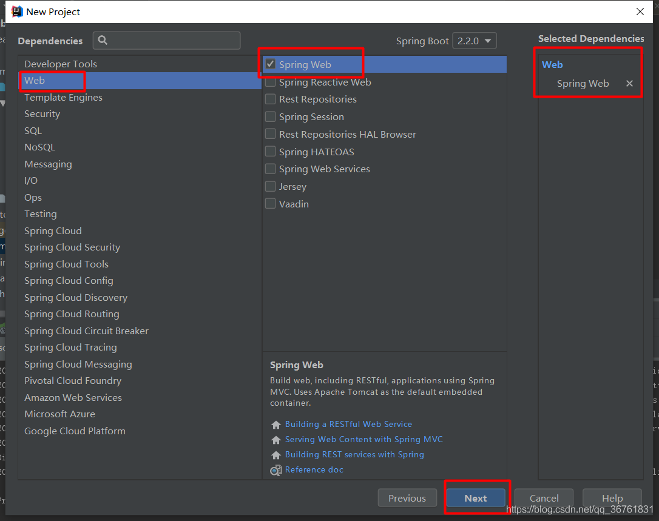
Task: Select the NoSQL category
Action: tap(140, 147)
